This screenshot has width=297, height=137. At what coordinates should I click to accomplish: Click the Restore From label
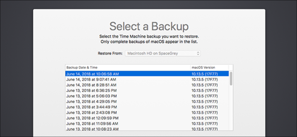(x=110, y=53)
